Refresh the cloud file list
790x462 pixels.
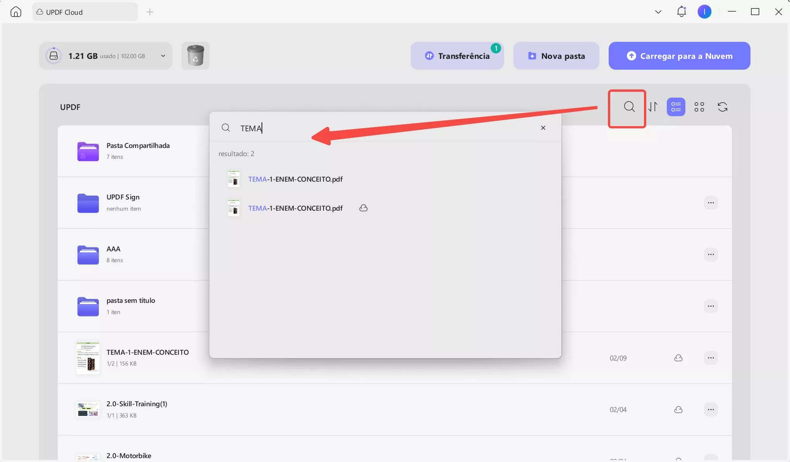[722, 107]
